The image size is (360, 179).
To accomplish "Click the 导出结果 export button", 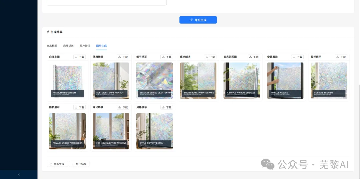I will point(79,164).
